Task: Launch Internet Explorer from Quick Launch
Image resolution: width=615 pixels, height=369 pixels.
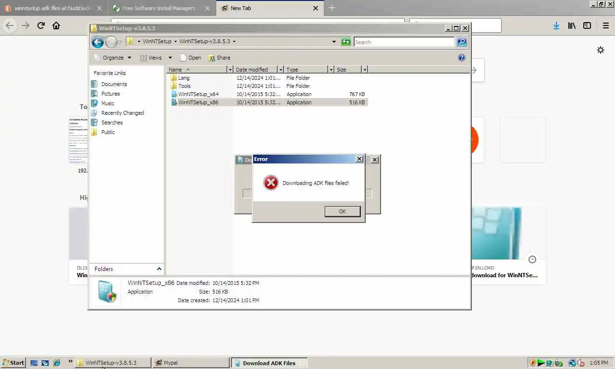Action: coord(57,363)
